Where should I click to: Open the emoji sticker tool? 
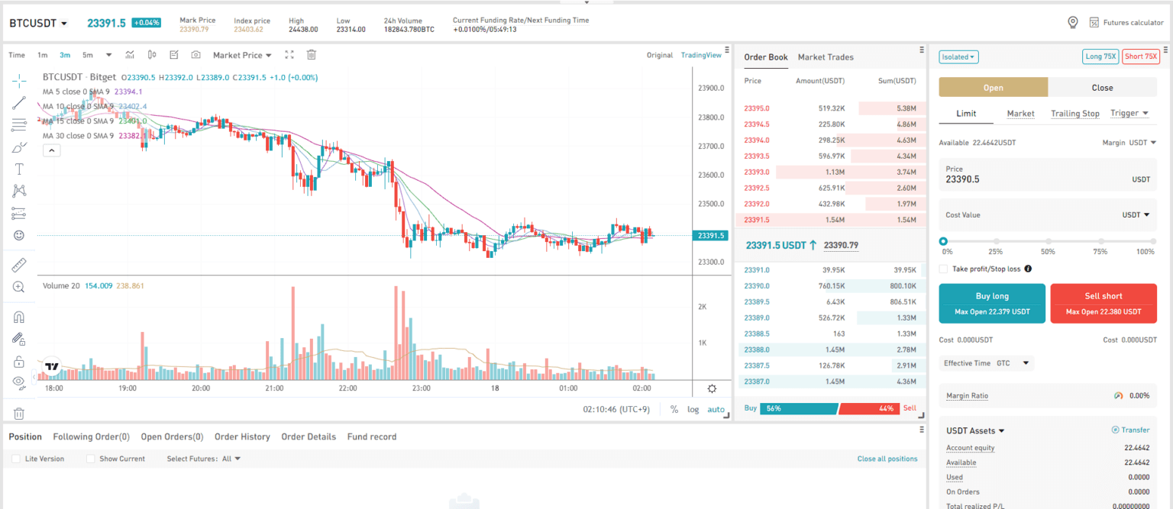(19, 235)
